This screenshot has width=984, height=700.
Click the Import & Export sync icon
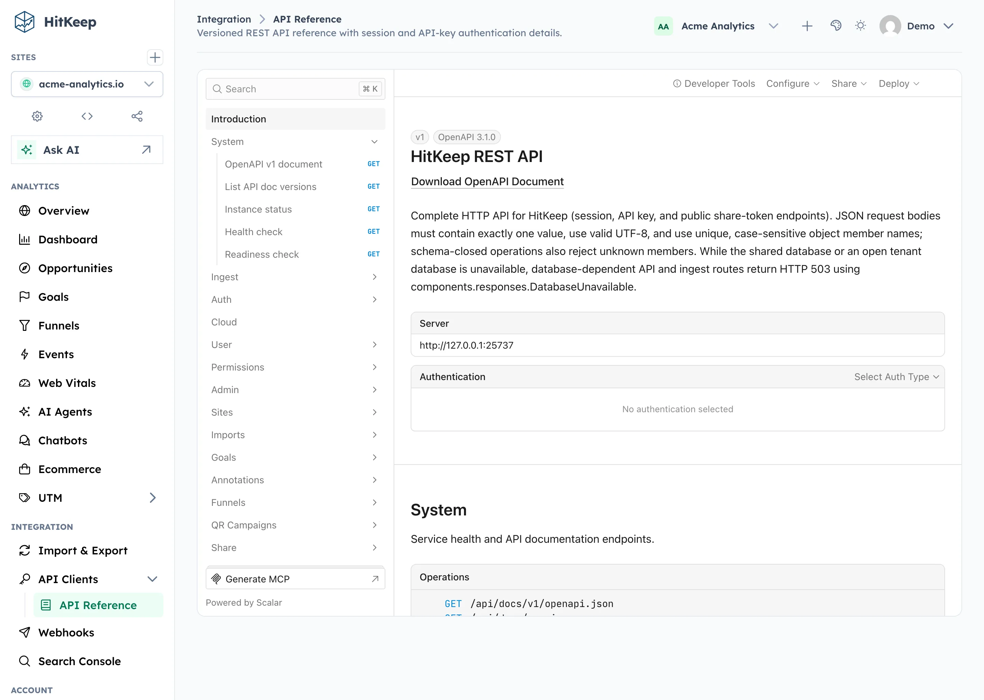pos(25,550)
